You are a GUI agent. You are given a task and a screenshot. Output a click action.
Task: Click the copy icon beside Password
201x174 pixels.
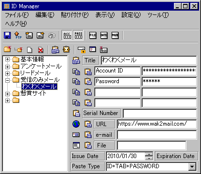[76, 82]
